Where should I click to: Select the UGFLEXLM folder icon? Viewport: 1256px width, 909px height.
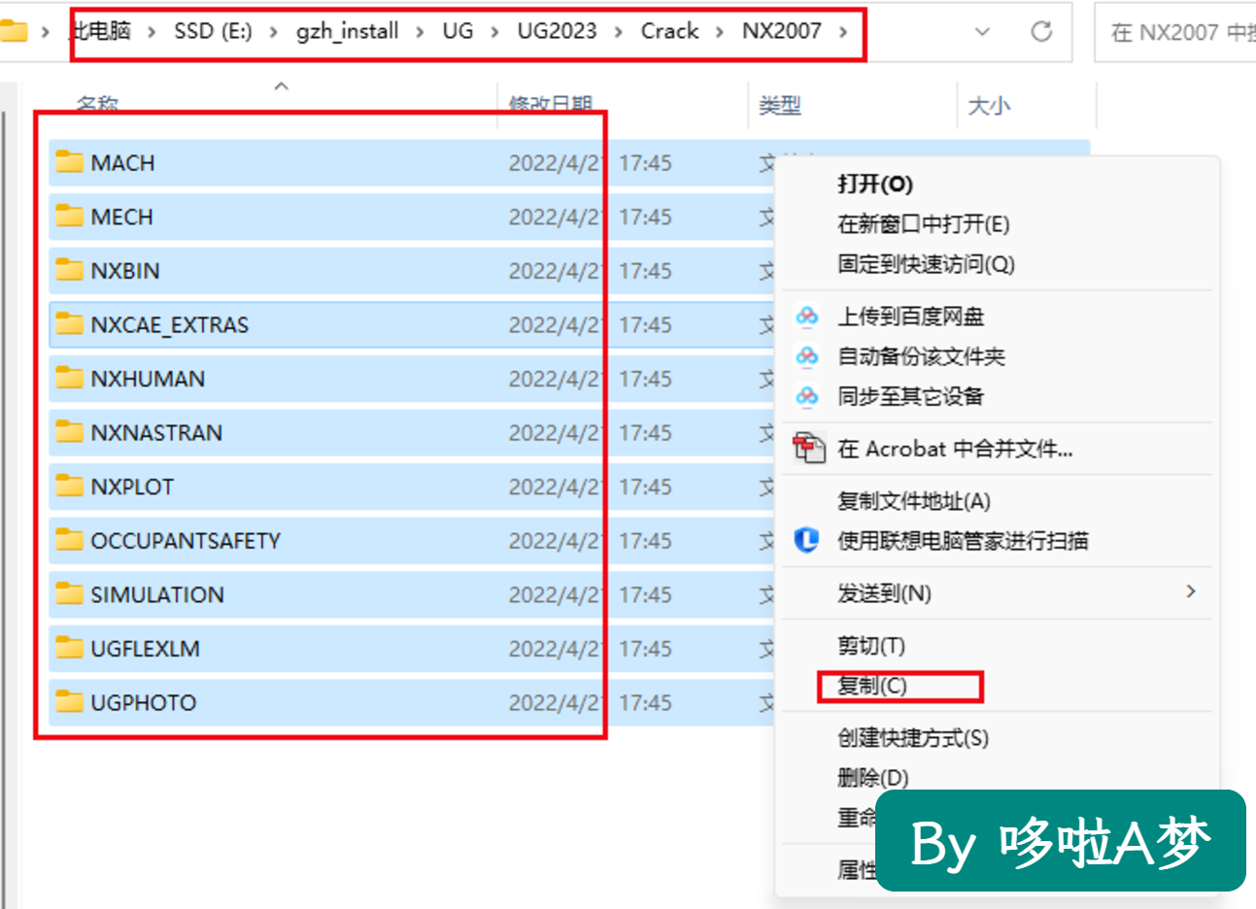69,648
